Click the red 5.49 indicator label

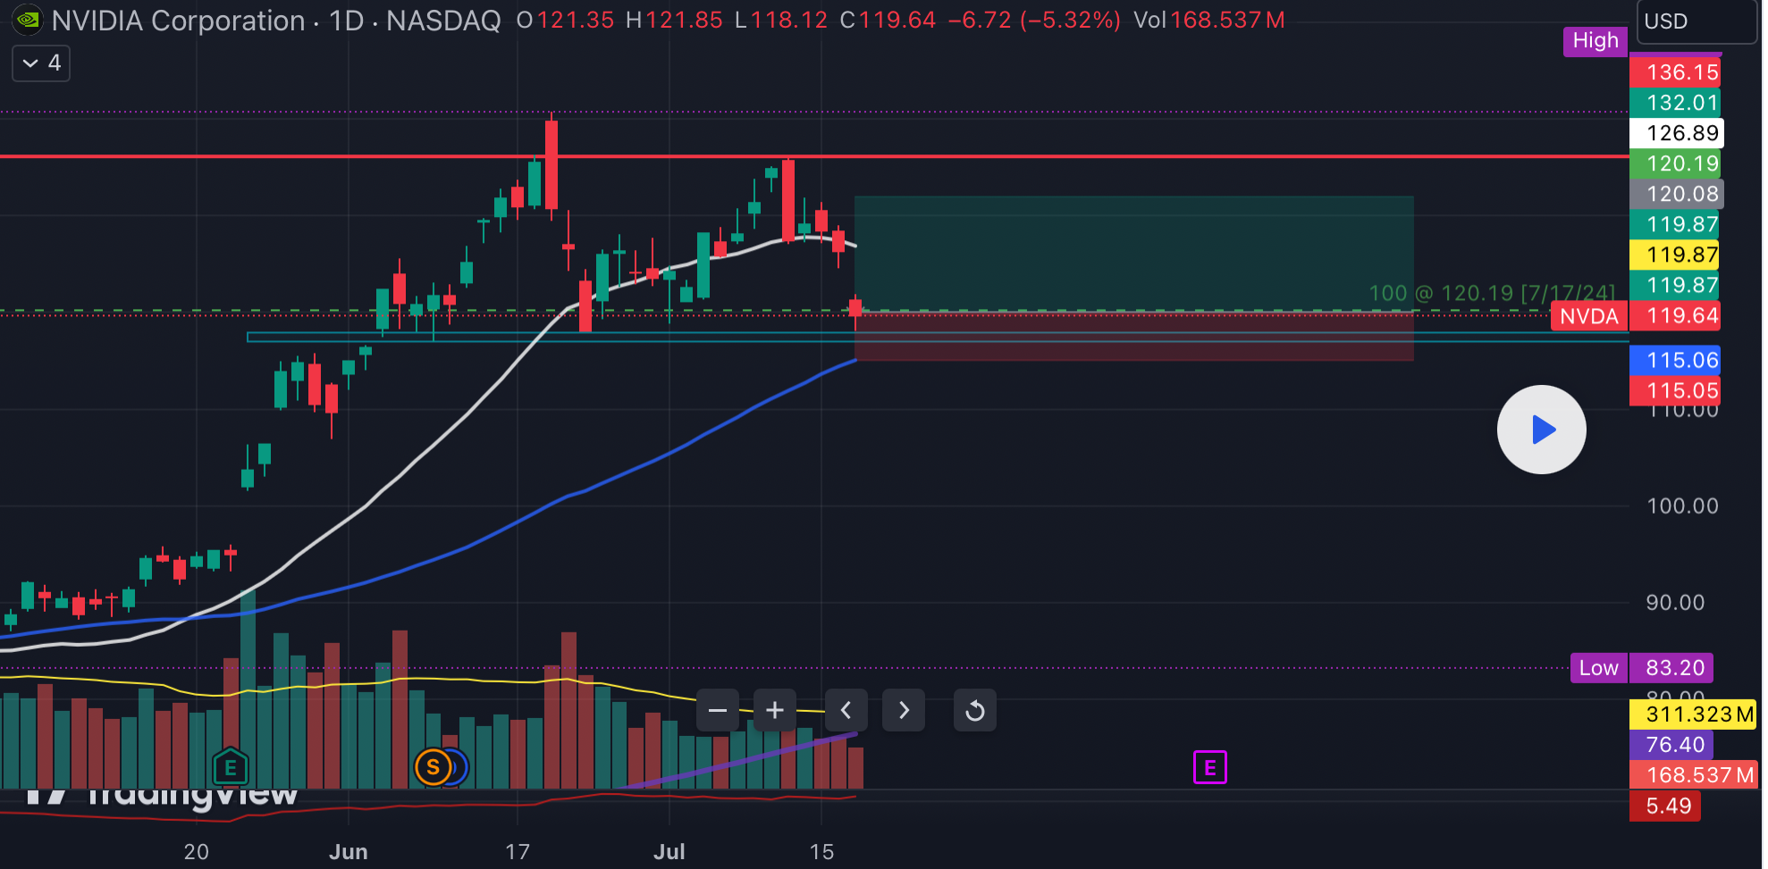1665,806
